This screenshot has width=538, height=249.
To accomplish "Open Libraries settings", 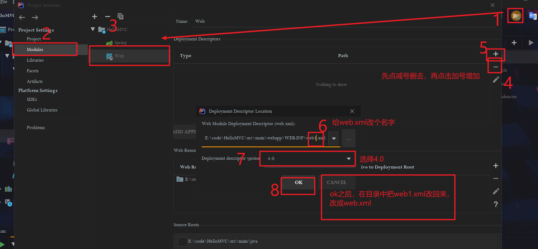I will pyautogui.click(x=35, y=60).
